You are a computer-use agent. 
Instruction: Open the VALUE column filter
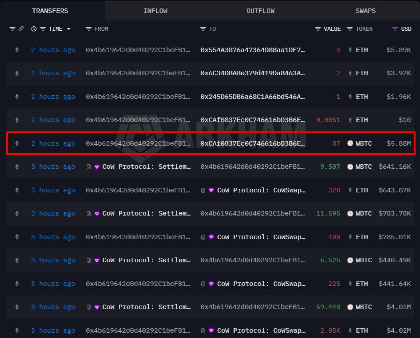[318, 29]
